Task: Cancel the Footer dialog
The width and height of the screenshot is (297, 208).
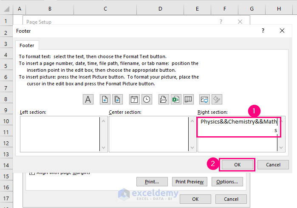Action: coord(273,165)
